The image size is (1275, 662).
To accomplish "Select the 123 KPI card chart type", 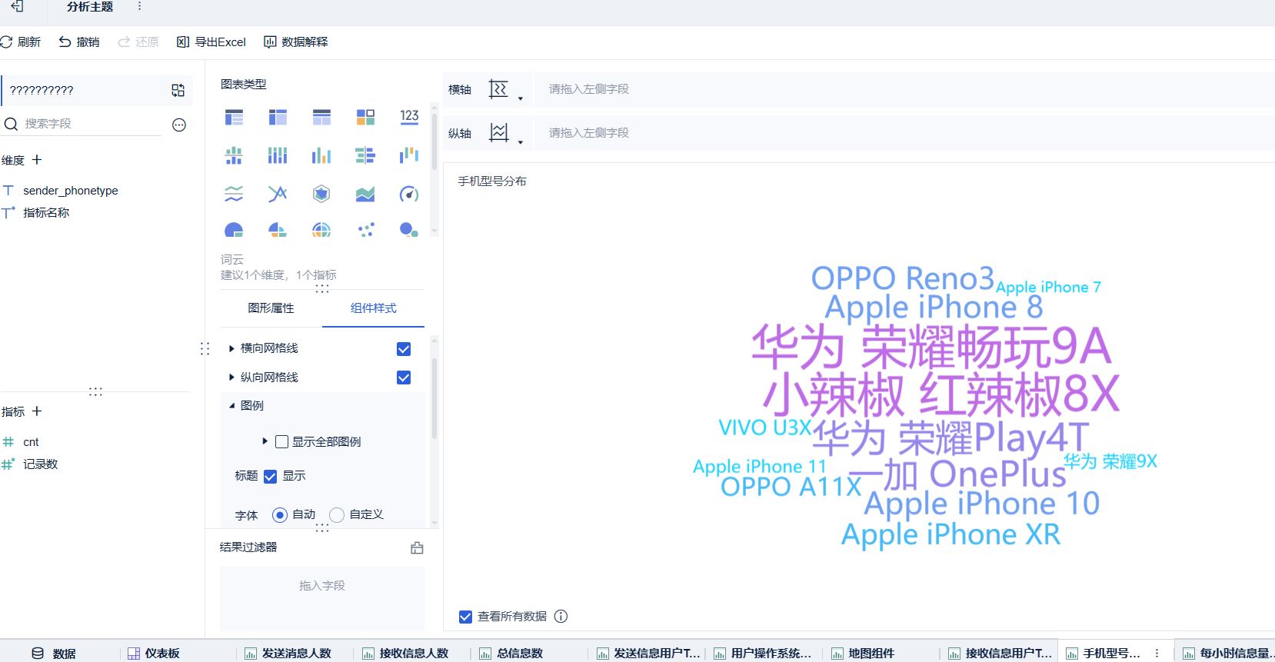I will coord(409,117).
